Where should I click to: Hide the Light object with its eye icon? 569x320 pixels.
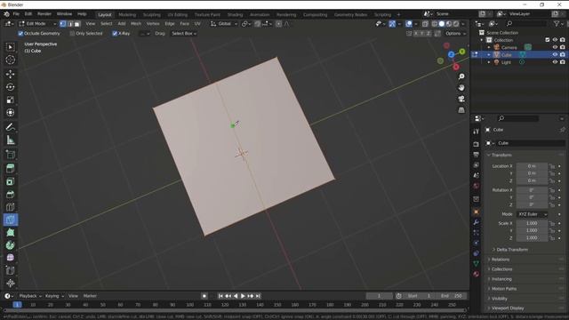555,62
